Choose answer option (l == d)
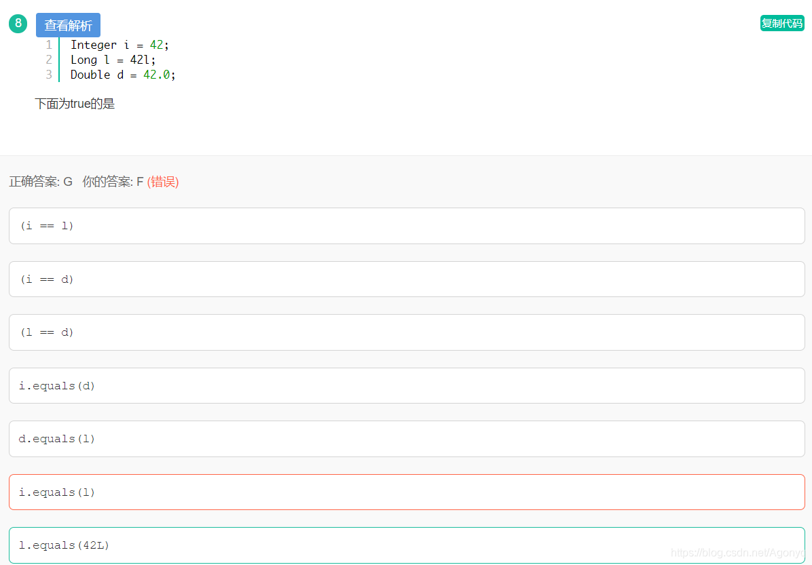 [x=407, y=332]
